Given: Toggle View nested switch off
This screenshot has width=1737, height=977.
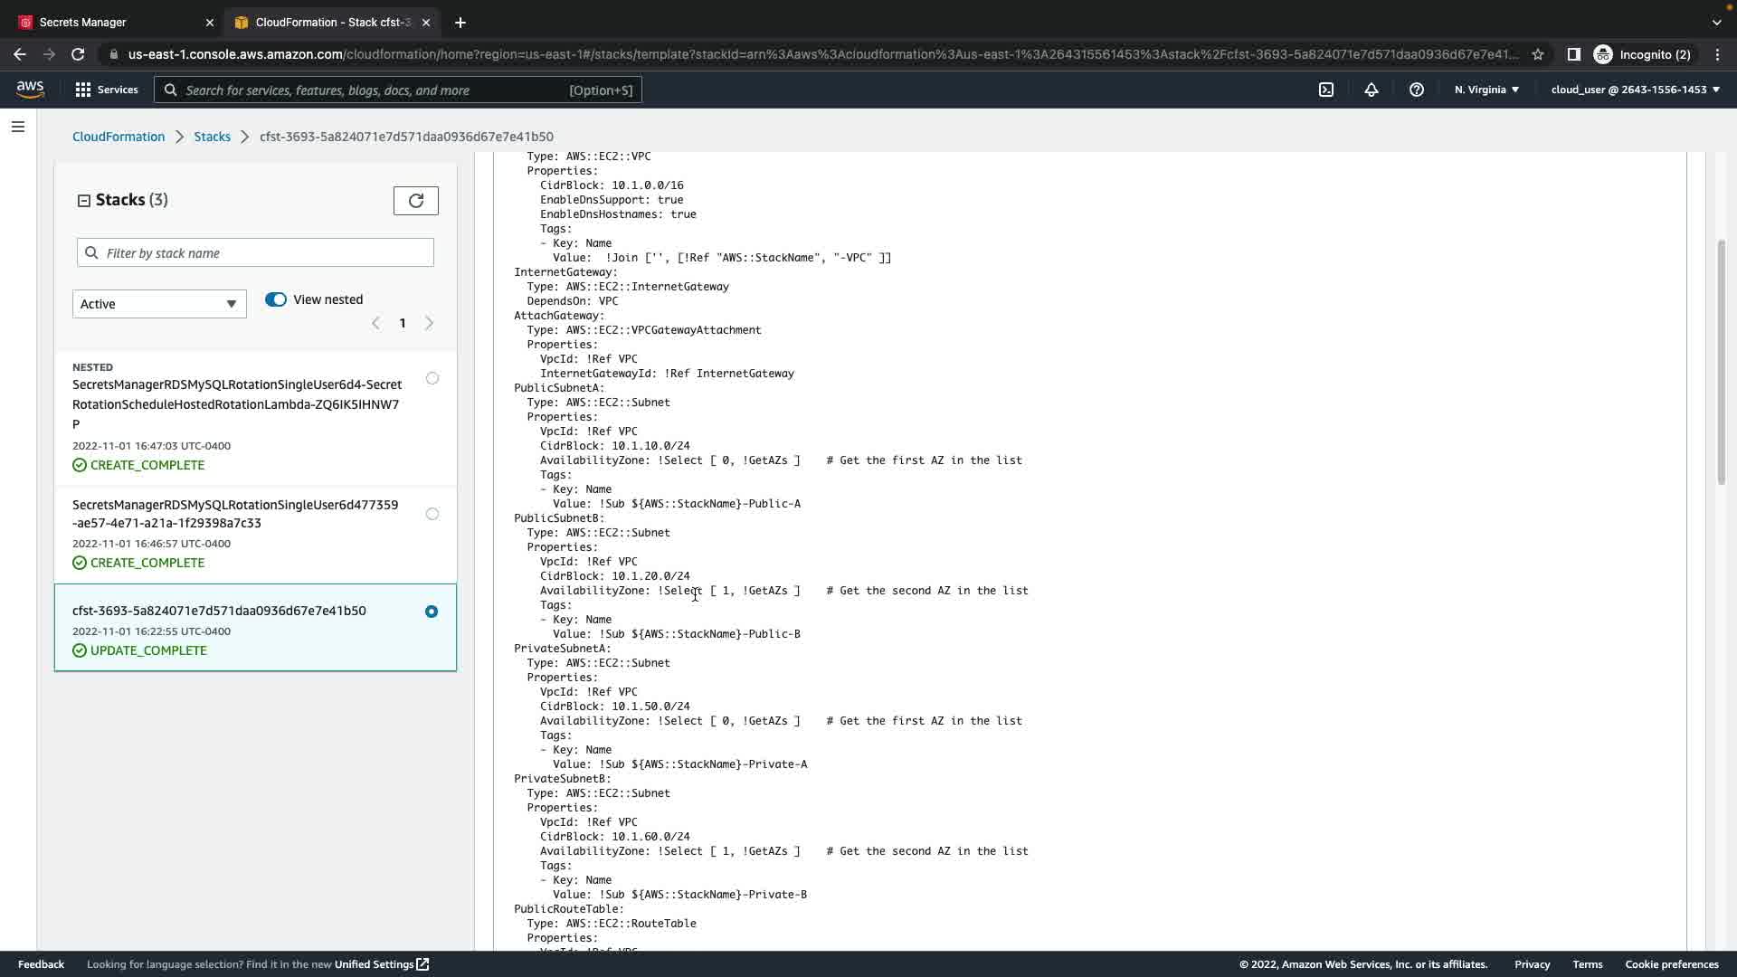Looking at the screenshot, I should tap(276, 299).
